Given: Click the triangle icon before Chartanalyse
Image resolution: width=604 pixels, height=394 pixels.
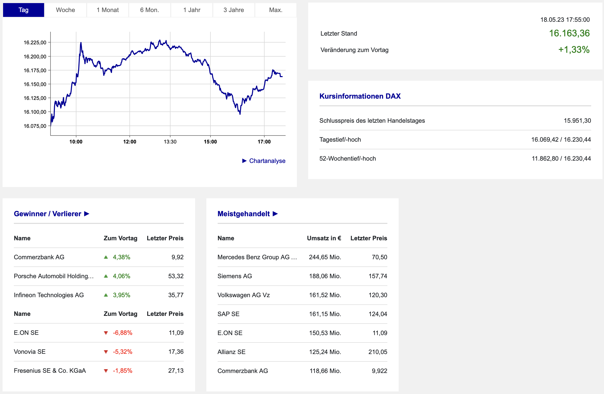Looking at the screenshot, I should [x=244, y=161].
